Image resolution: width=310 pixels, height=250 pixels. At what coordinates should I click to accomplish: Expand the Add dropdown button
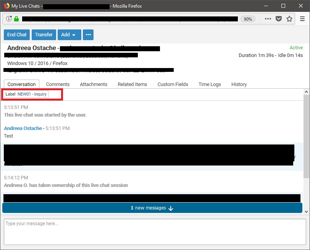point(69,35)
